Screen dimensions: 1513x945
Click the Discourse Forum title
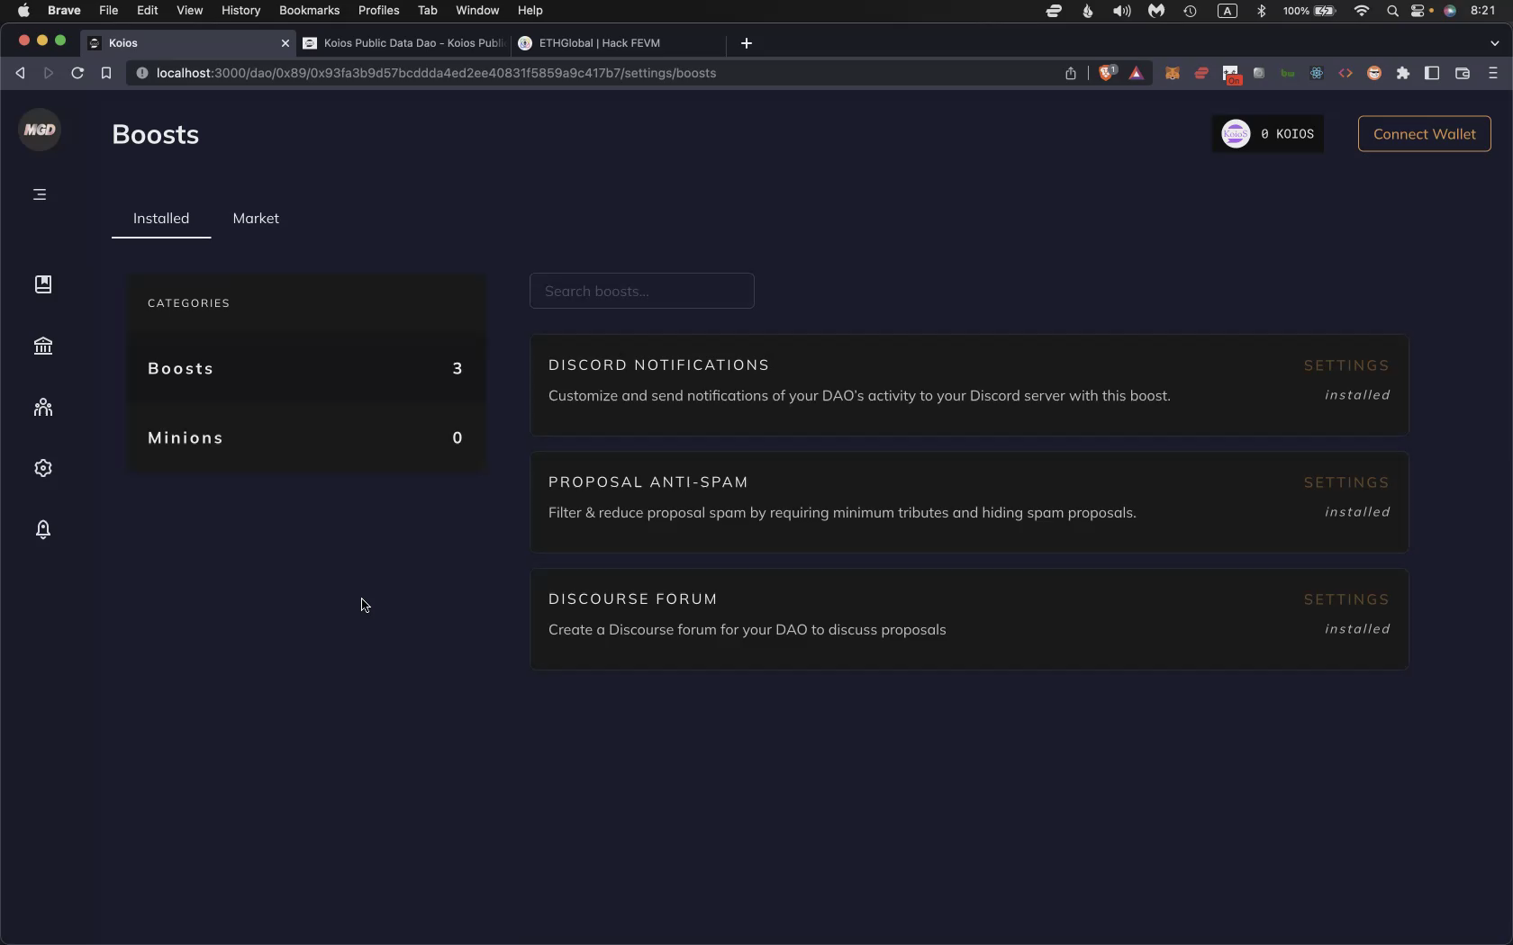click(633, 598)
